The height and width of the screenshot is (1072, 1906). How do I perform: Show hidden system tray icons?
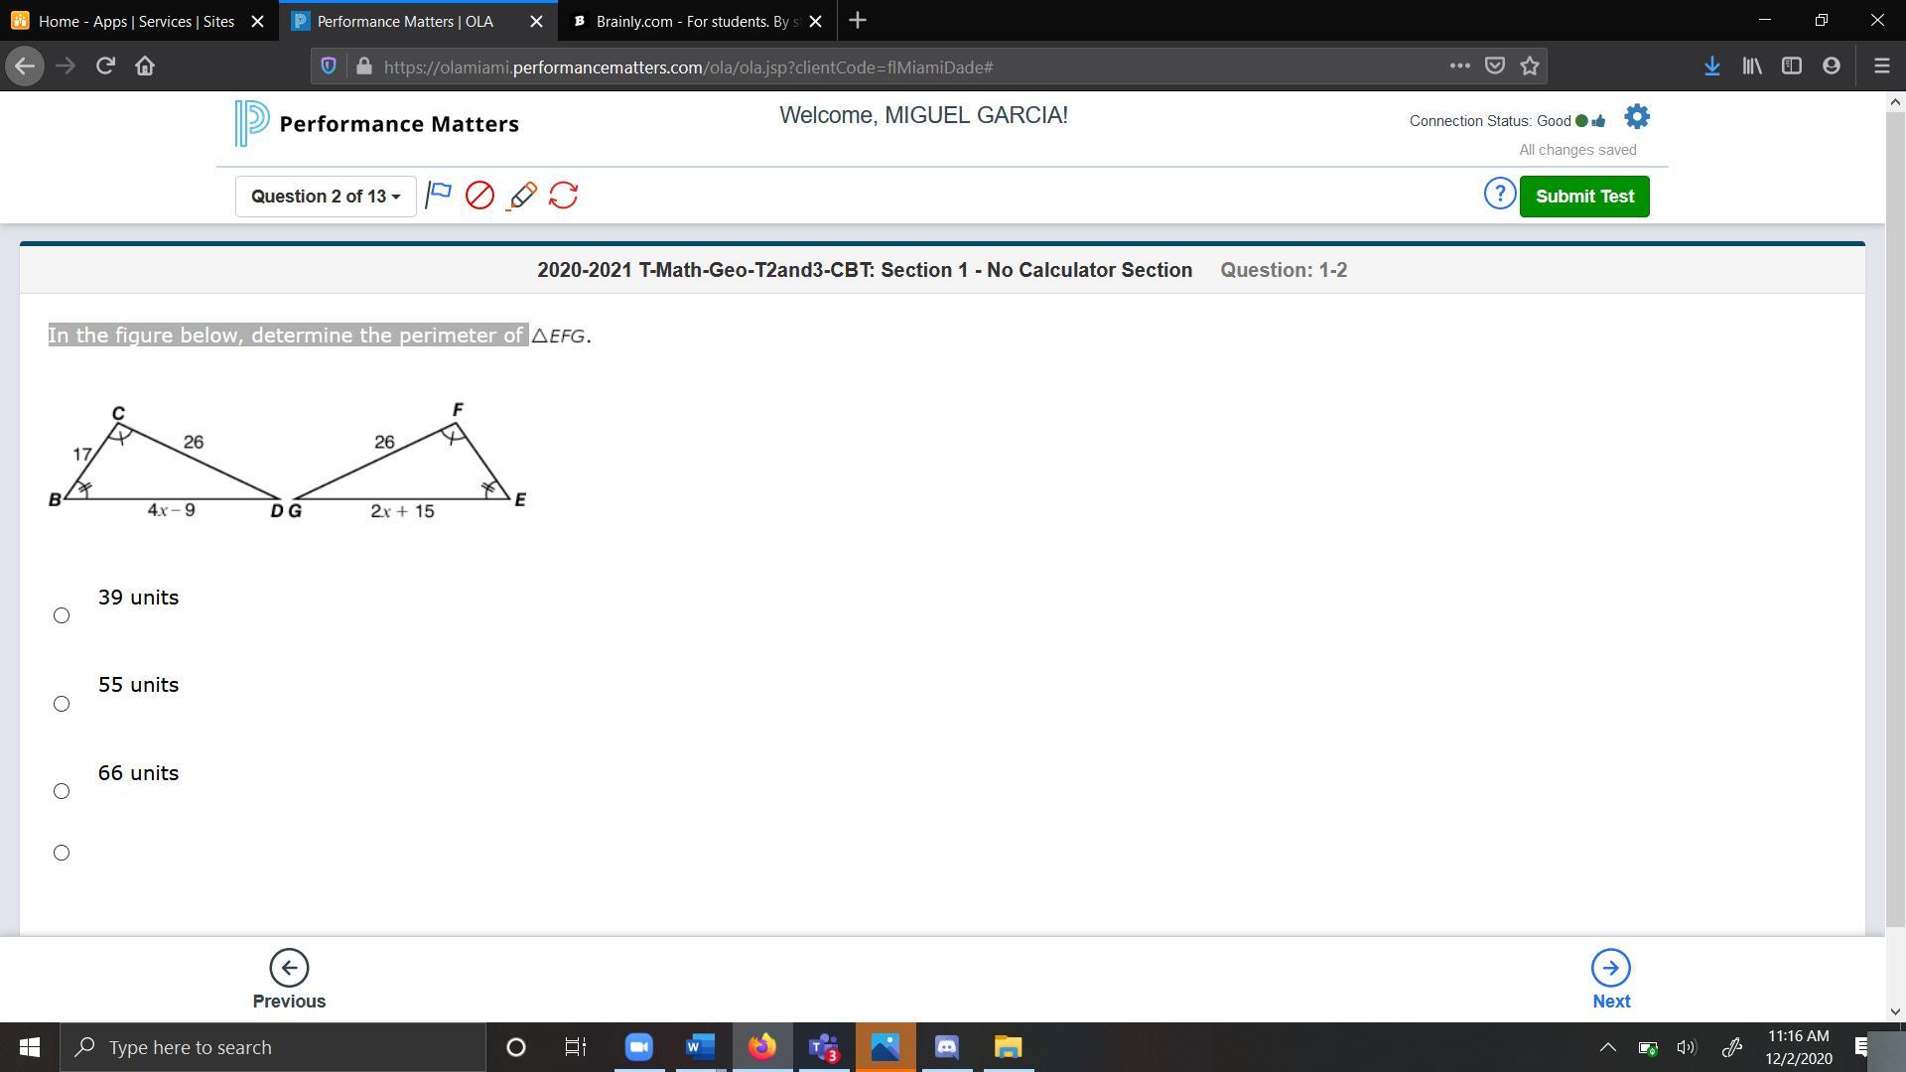[x=1607, y=1047]
